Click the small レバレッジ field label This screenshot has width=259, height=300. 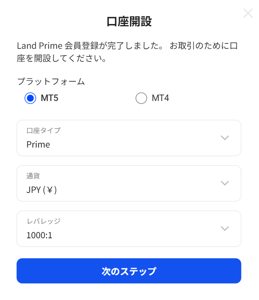coord(43,221)
